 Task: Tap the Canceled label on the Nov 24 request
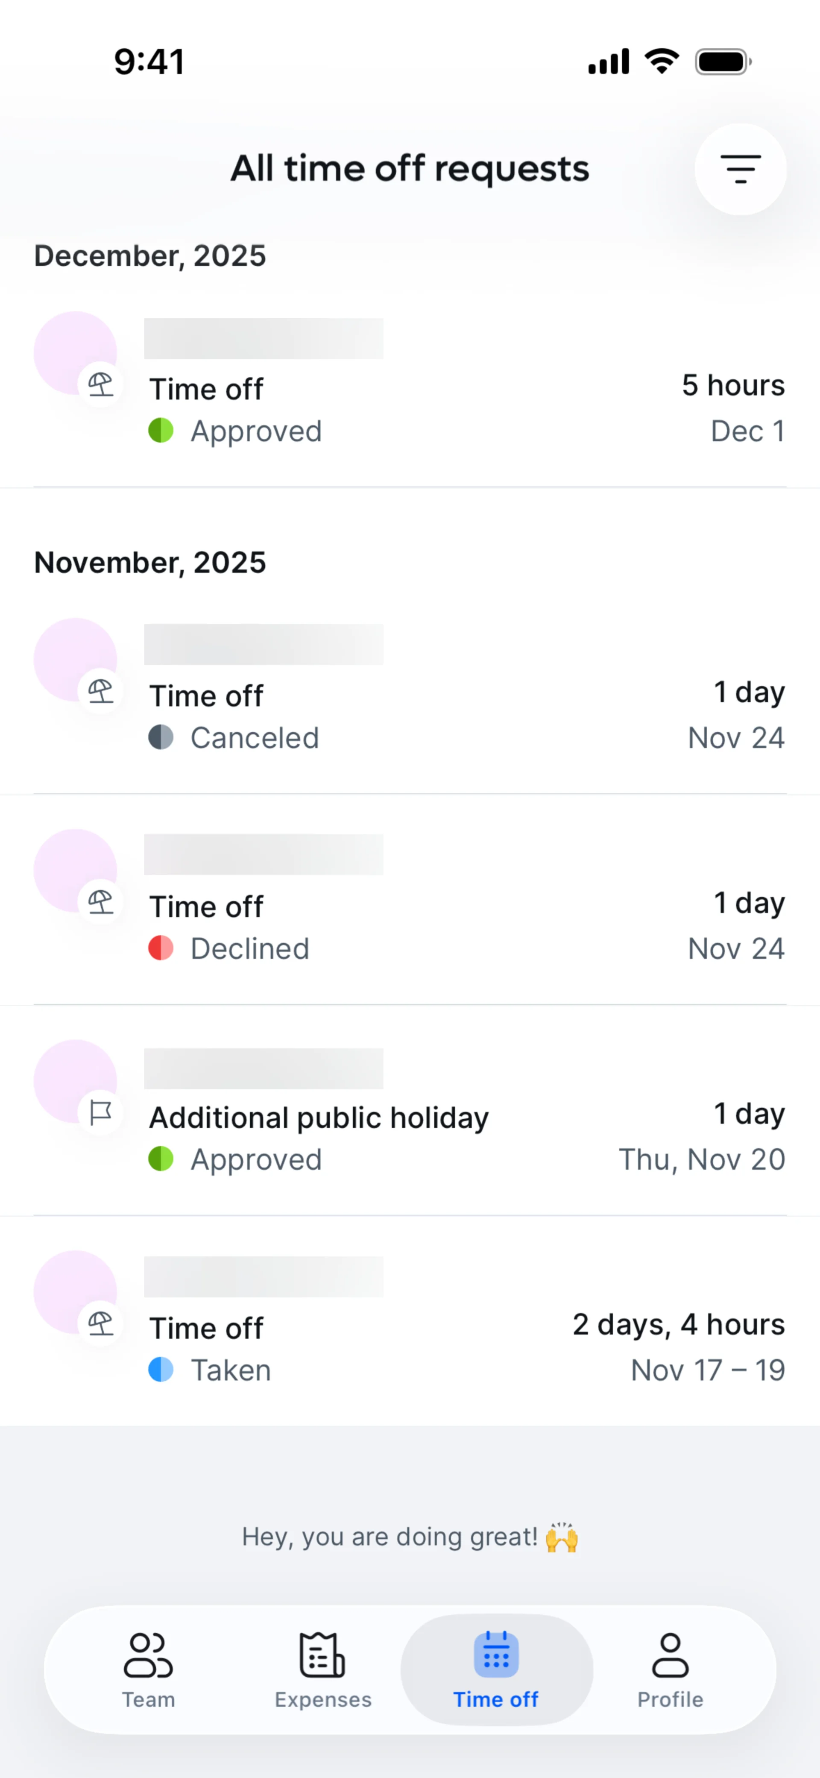(255, 738)
